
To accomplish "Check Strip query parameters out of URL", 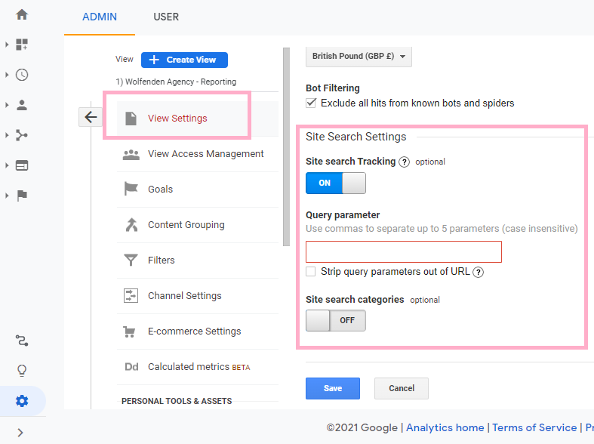I will [x=311, y=272].
